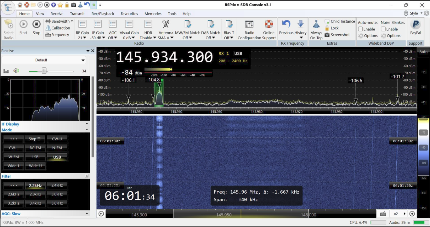Screen dimensions: 430x227
Task: Click the lifebuoy support icon in quick toolbar
Action: point(27,5)
